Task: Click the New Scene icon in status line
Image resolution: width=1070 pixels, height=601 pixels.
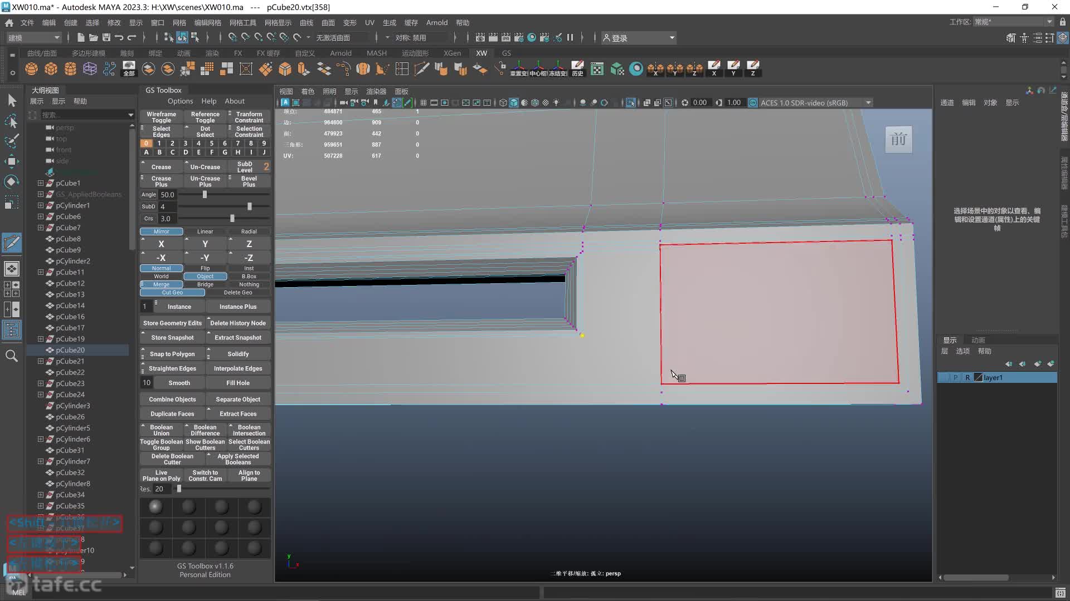Action: (x=81, y=37)
